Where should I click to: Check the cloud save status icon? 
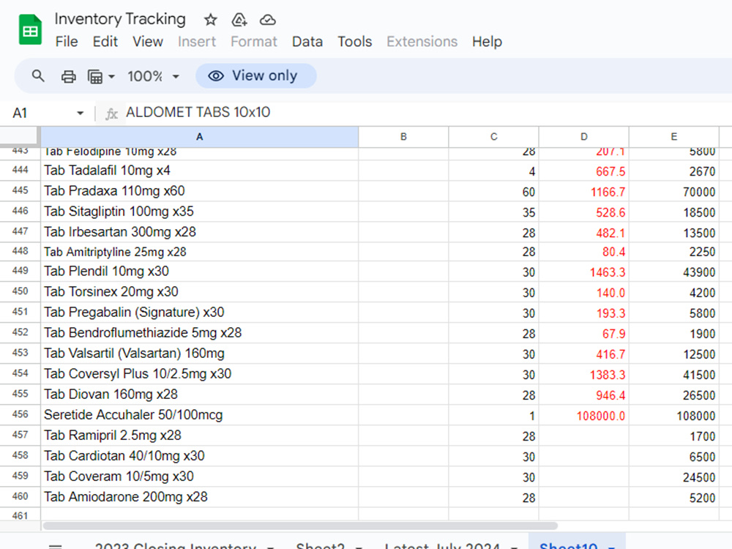pos(267,20)
